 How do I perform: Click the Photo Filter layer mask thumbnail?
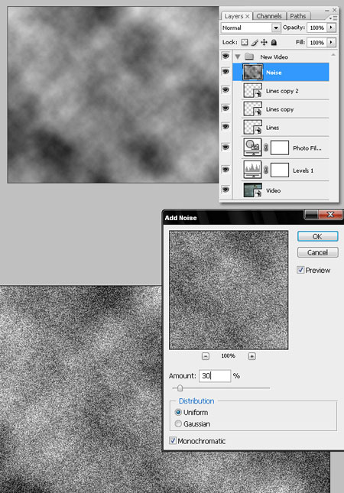tap(280, 148)
